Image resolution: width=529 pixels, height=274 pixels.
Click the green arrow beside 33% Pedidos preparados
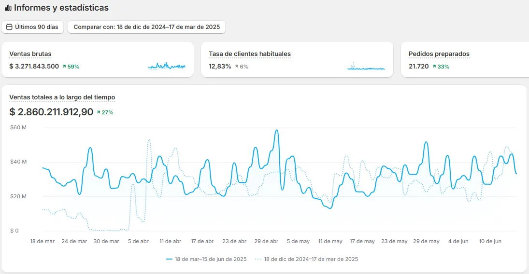point(434,67)
